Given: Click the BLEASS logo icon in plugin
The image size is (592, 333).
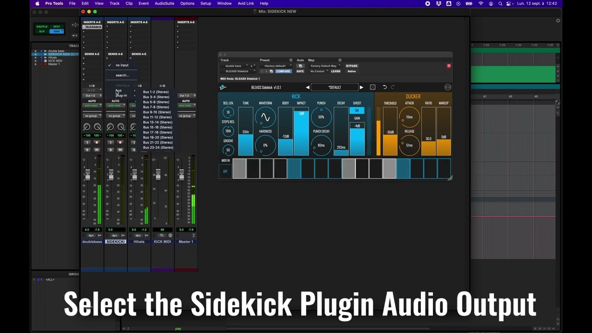Looking at the screenshot, I should (223, 87).
